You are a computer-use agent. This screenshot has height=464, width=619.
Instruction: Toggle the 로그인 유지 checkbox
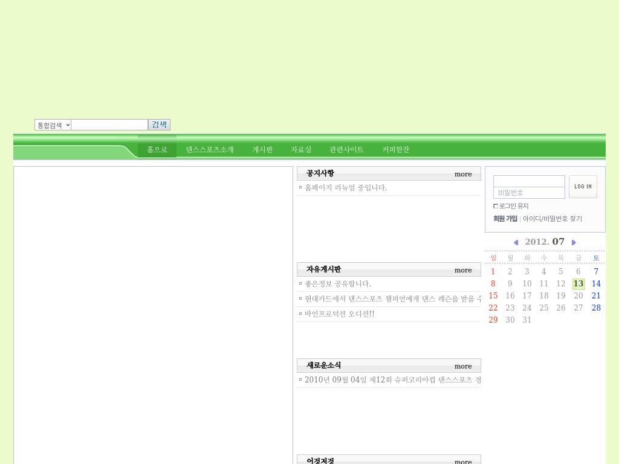click(x=496, y=206)
